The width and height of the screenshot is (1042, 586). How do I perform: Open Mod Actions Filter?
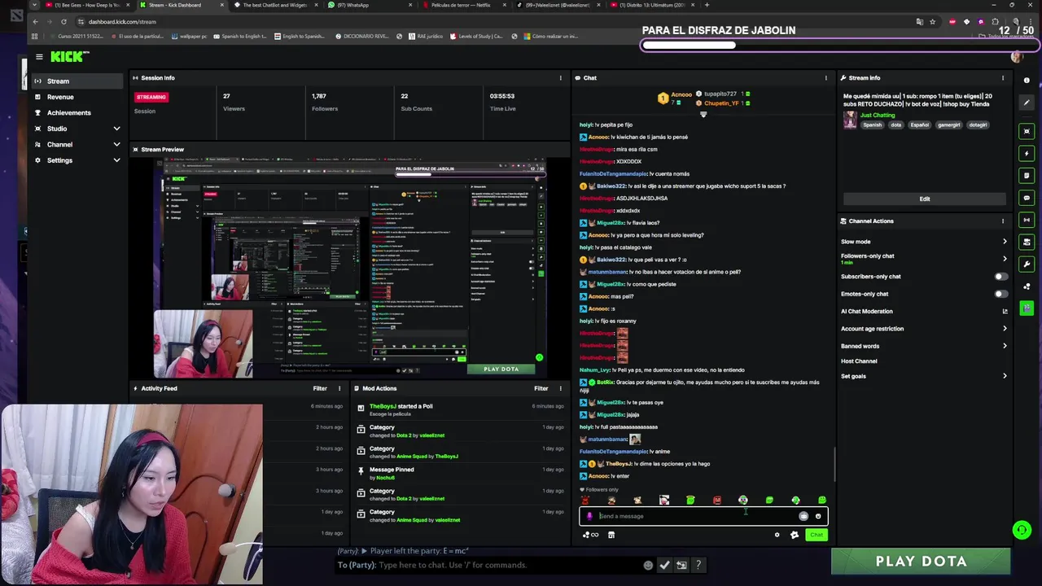pyautogui.click(x=541, y=388)
